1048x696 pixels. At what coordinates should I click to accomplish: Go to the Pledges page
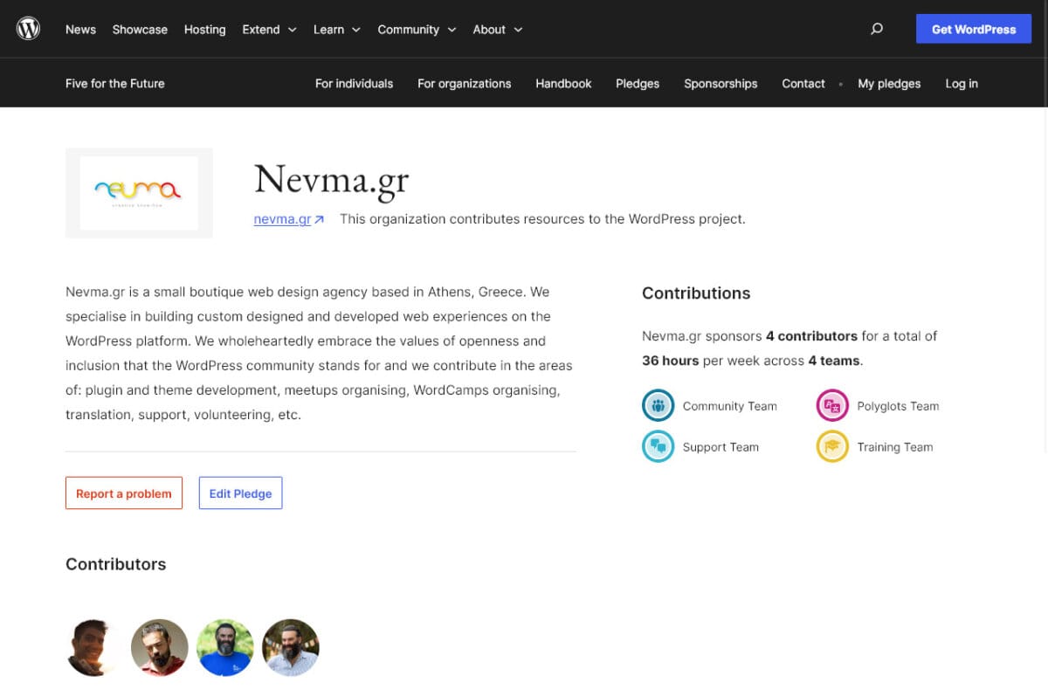[x=638, y=84]
